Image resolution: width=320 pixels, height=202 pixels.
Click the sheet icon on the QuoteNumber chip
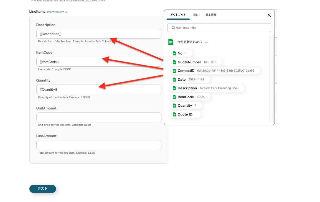click(174, 62)
